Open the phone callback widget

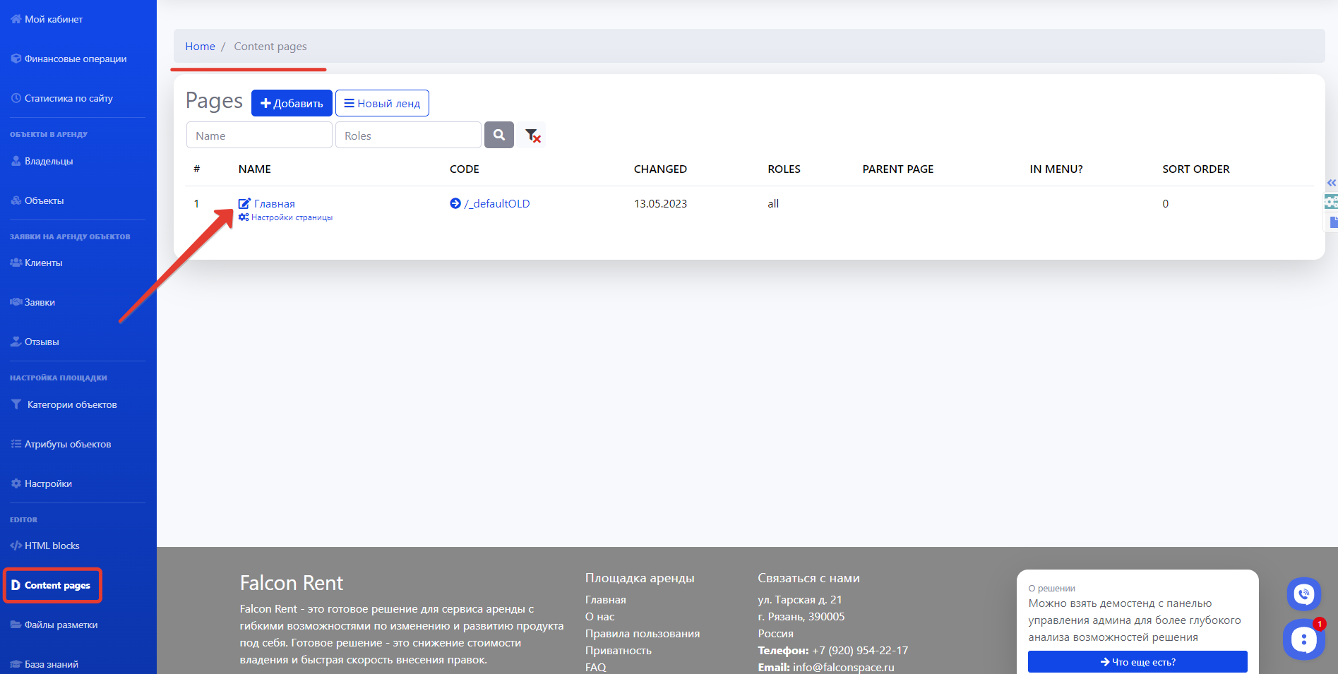point(1303,594)
